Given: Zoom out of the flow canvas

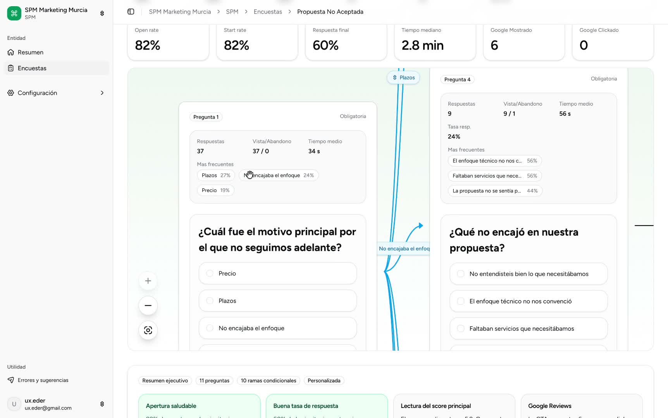Looking at the screenshot, I should click(x=148, y=305).
